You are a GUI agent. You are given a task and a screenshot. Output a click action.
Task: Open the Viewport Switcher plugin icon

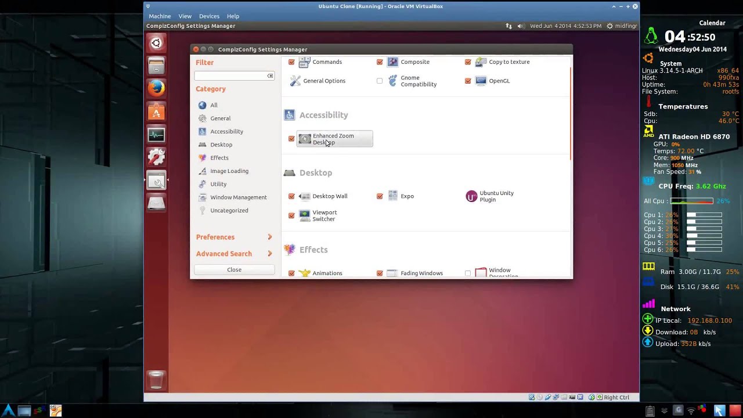[x=305, y=215]
